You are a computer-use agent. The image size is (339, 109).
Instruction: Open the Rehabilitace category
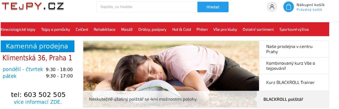coord(105,29)
